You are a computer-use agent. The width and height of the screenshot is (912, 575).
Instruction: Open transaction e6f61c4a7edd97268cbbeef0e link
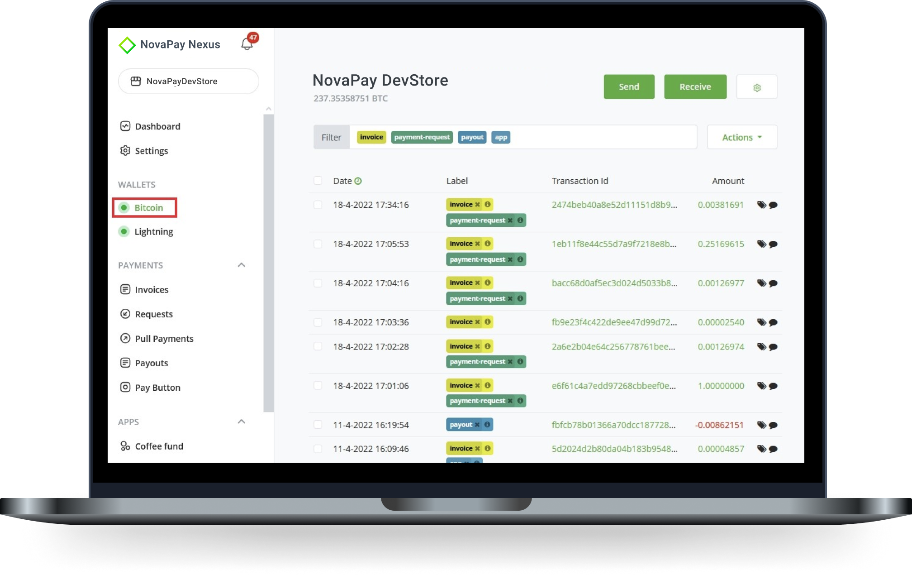pyautogui.click(x=613, y=386)
